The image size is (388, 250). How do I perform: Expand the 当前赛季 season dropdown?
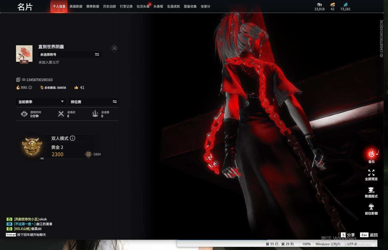pyautogui.click(x=41, y=102)
